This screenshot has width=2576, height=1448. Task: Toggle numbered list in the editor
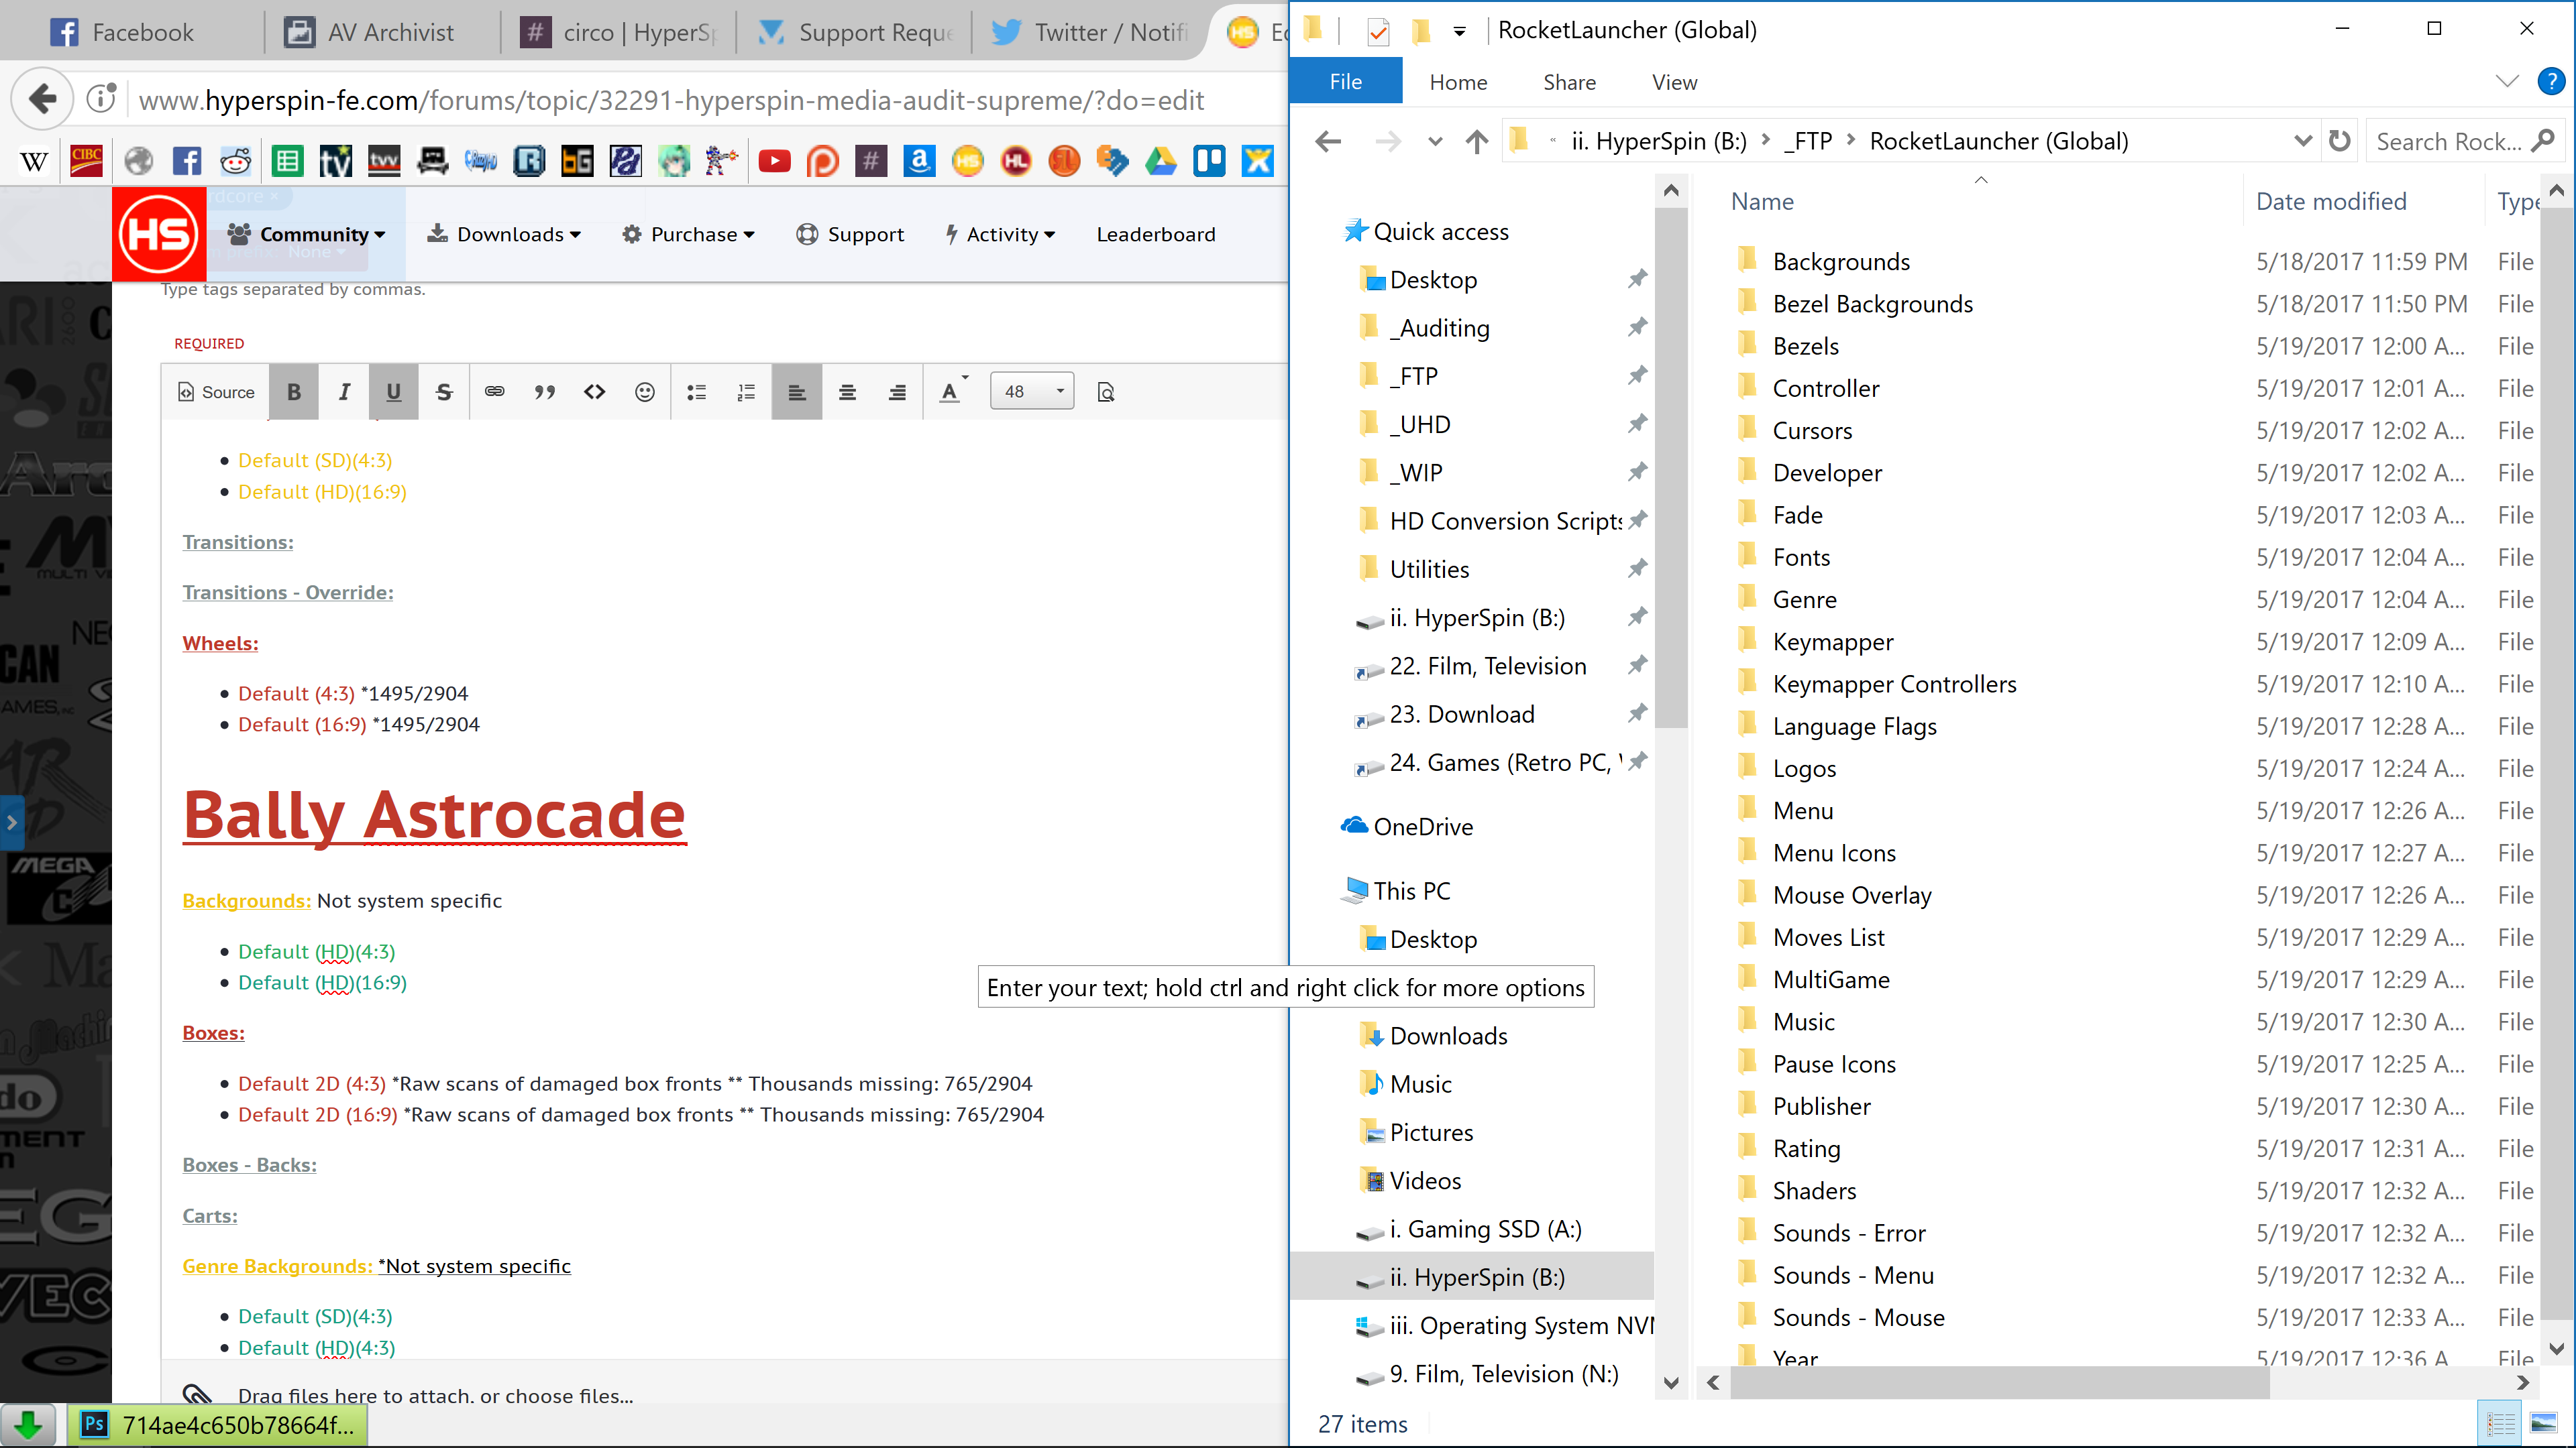pyautogui.click(x=746, y=391)
